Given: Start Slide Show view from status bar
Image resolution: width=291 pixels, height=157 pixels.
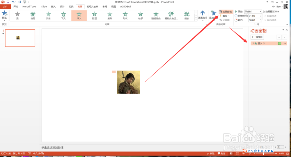Looking at the screenshot, I should 250,154.
